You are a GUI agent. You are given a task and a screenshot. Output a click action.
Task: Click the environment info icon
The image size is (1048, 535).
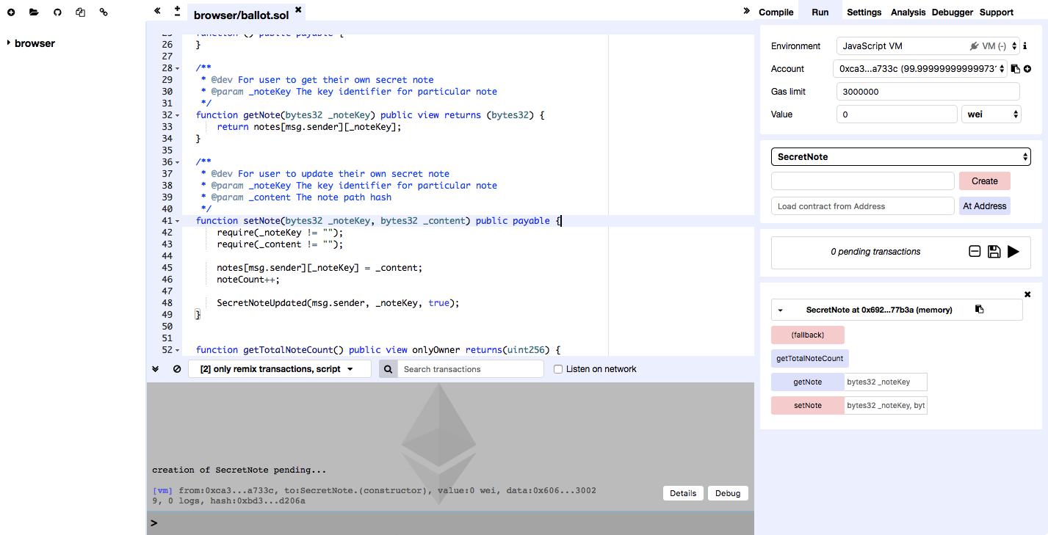1024,46
